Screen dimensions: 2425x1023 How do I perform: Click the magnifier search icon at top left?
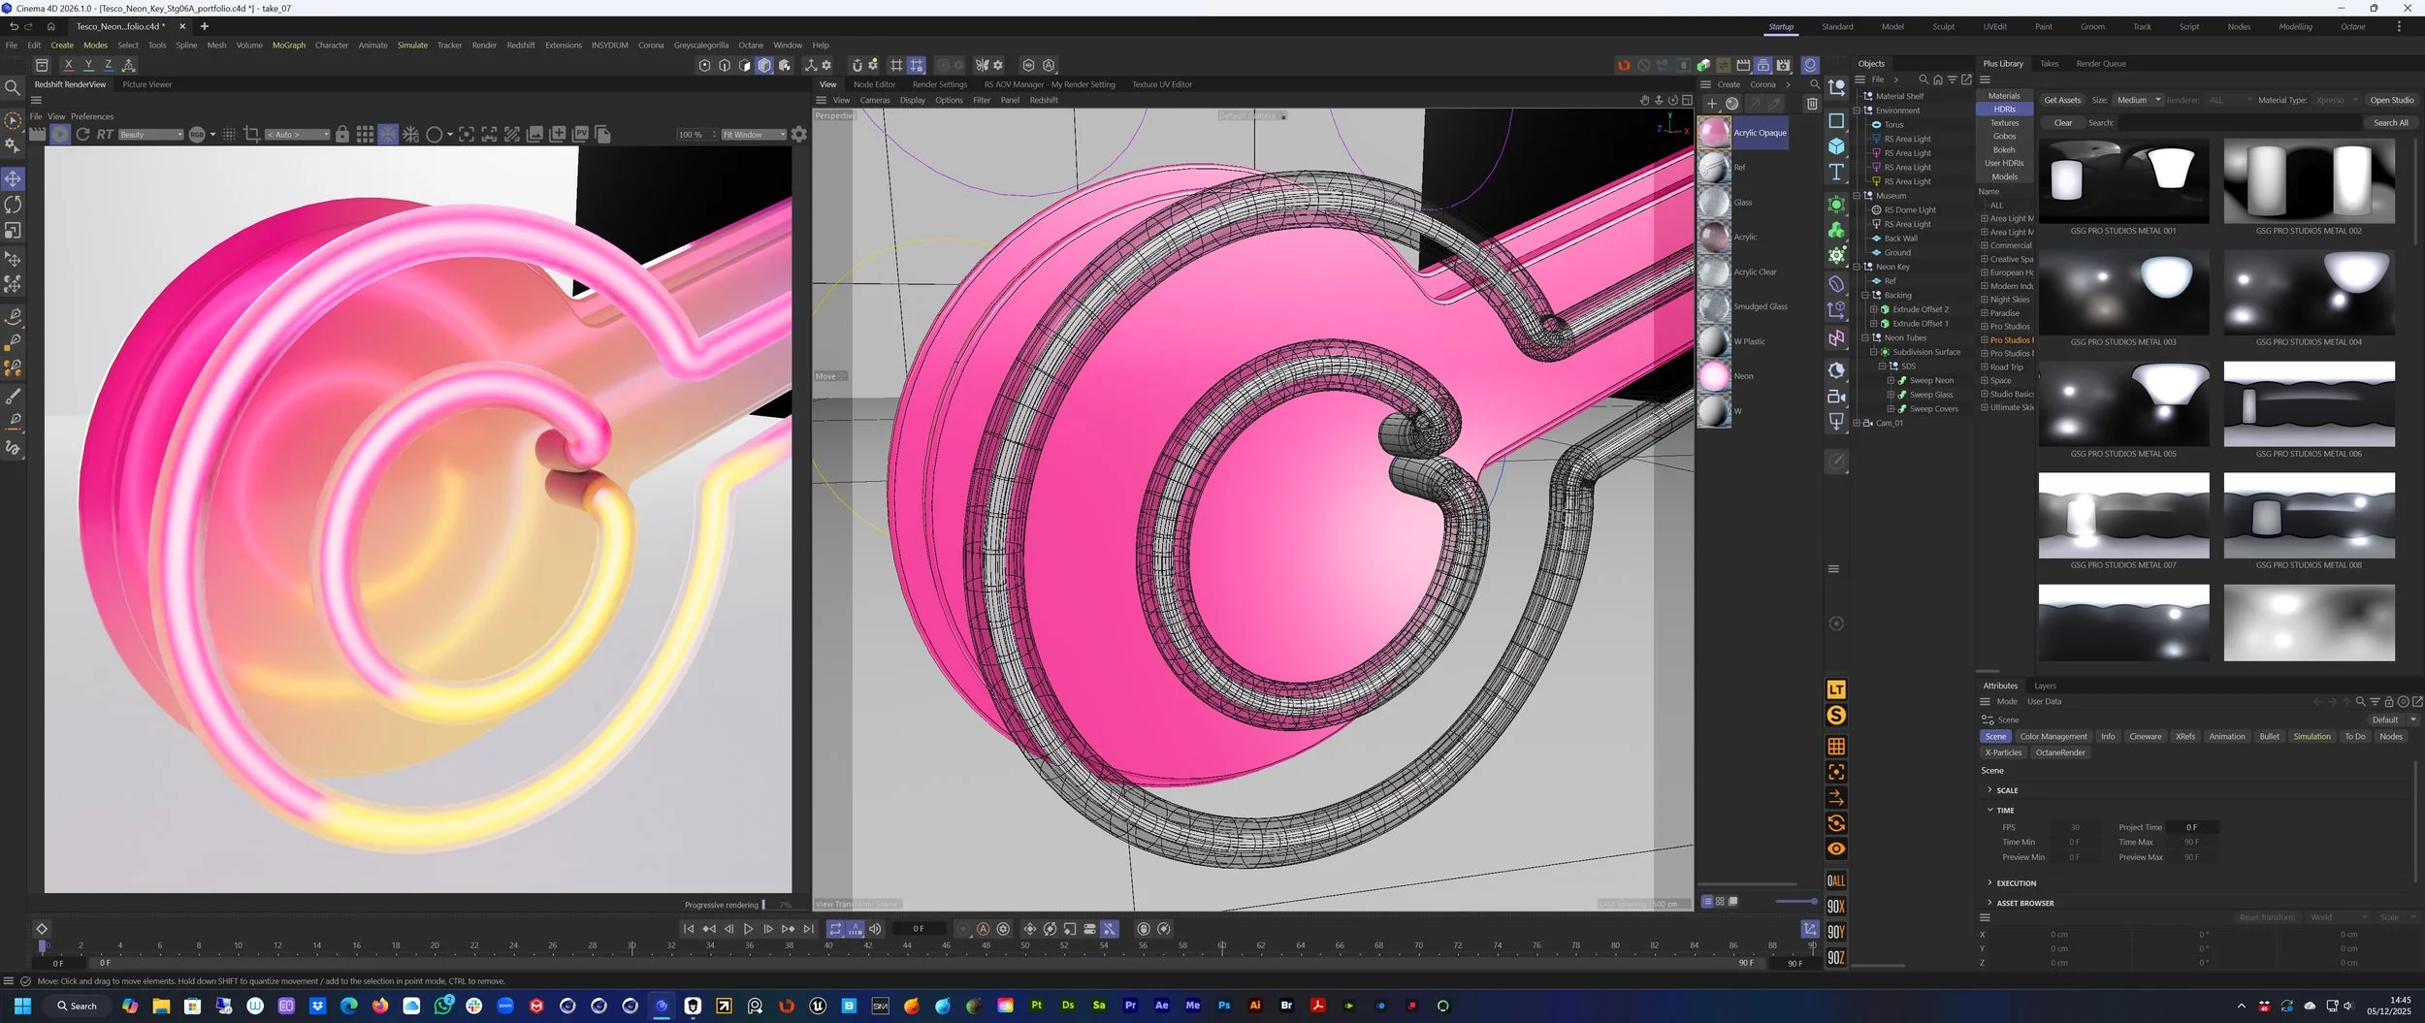13,88
